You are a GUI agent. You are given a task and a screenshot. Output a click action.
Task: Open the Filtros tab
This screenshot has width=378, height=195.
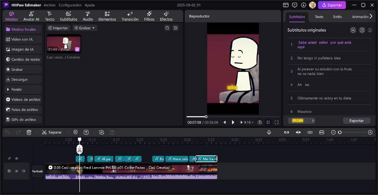tap(149, 17)
